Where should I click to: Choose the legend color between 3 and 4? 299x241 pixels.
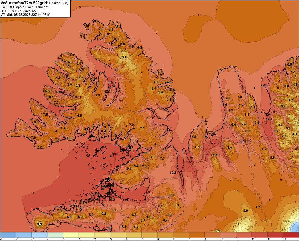coord(118,235)
